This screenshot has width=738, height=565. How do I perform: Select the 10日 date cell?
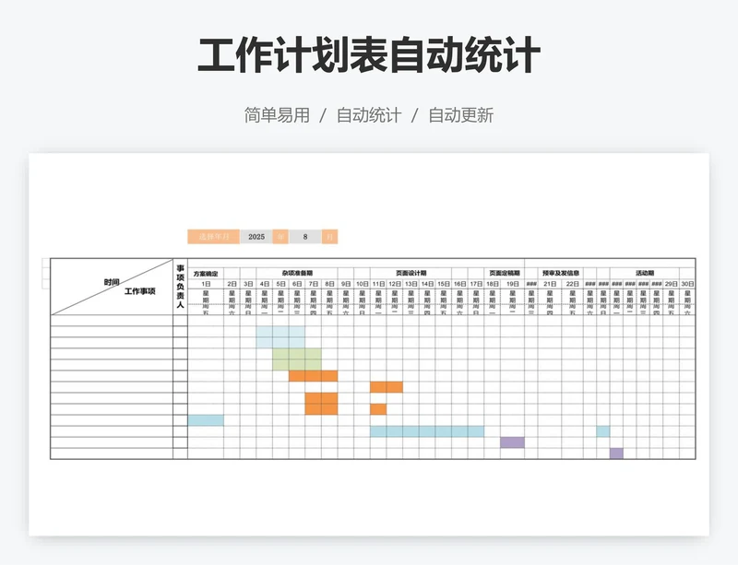point(362,284)
